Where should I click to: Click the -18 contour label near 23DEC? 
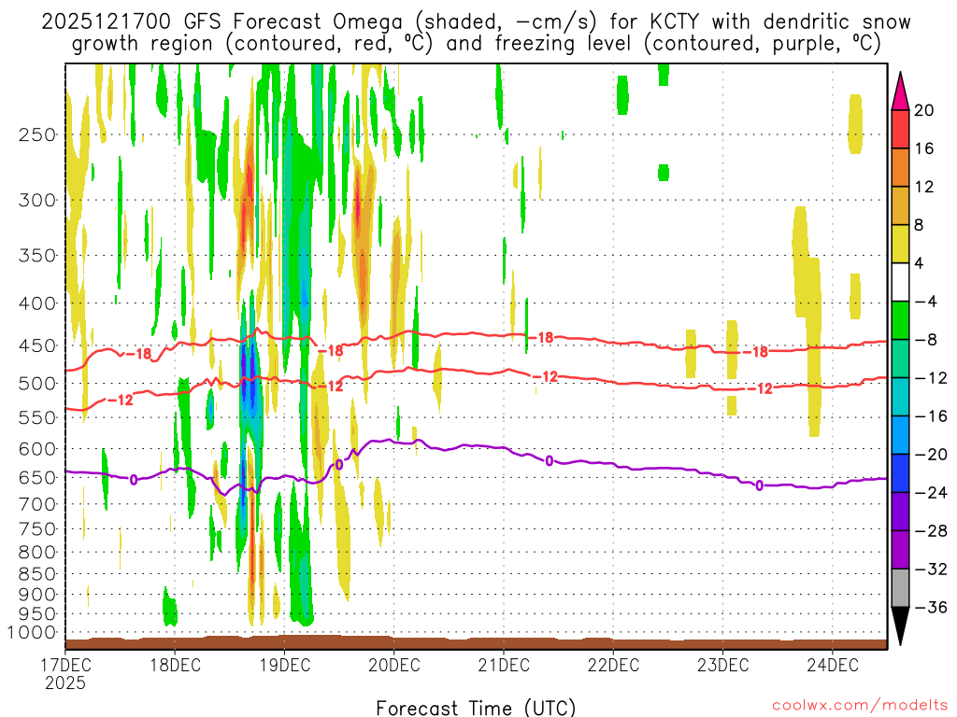(755, 352)
